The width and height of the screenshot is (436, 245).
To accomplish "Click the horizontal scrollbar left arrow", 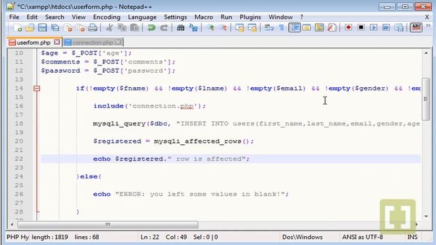I will (x=12, y=225).
